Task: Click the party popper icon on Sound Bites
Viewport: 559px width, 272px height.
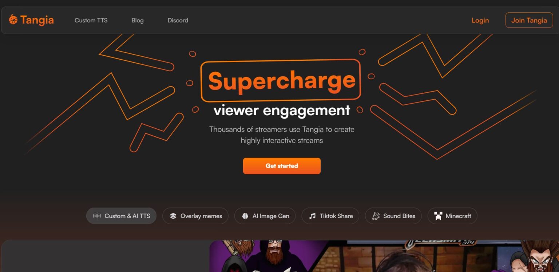Action: pyautogui.click(x=376, y=216)
